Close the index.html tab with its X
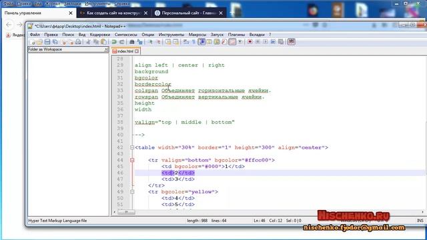The image size is (427, 240). [137, 51]
